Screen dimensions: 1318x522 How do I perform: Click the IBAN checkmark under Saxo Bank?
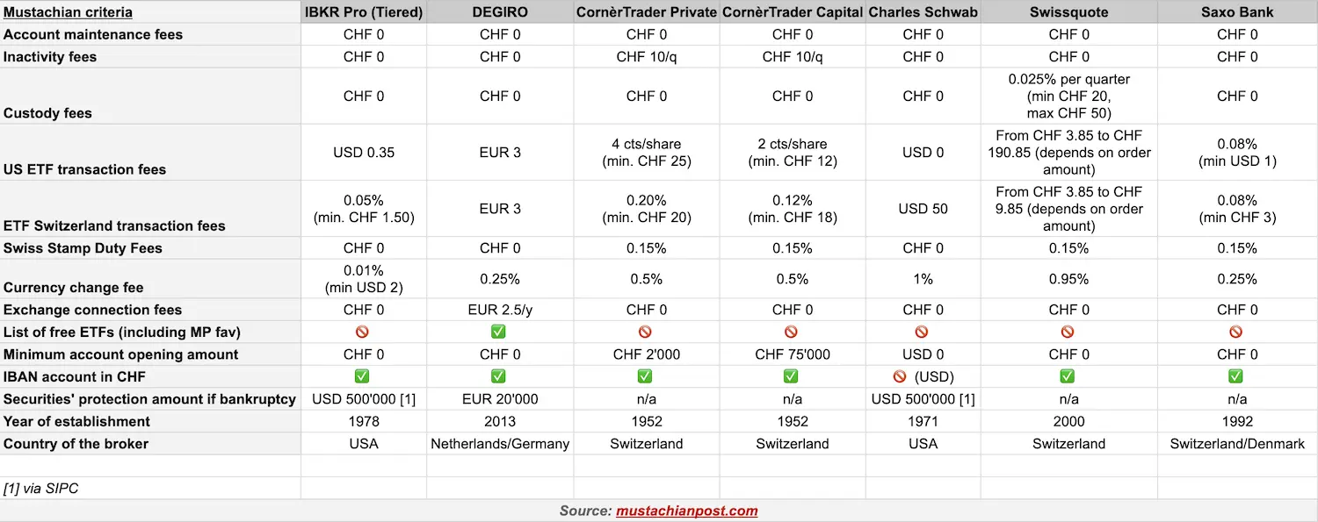(x=1236, y=376)
